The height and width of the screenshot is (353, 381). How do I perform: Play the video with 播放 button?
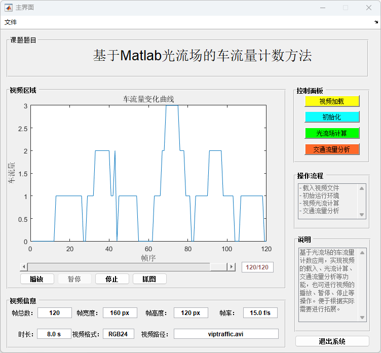[x=37, y=279]
